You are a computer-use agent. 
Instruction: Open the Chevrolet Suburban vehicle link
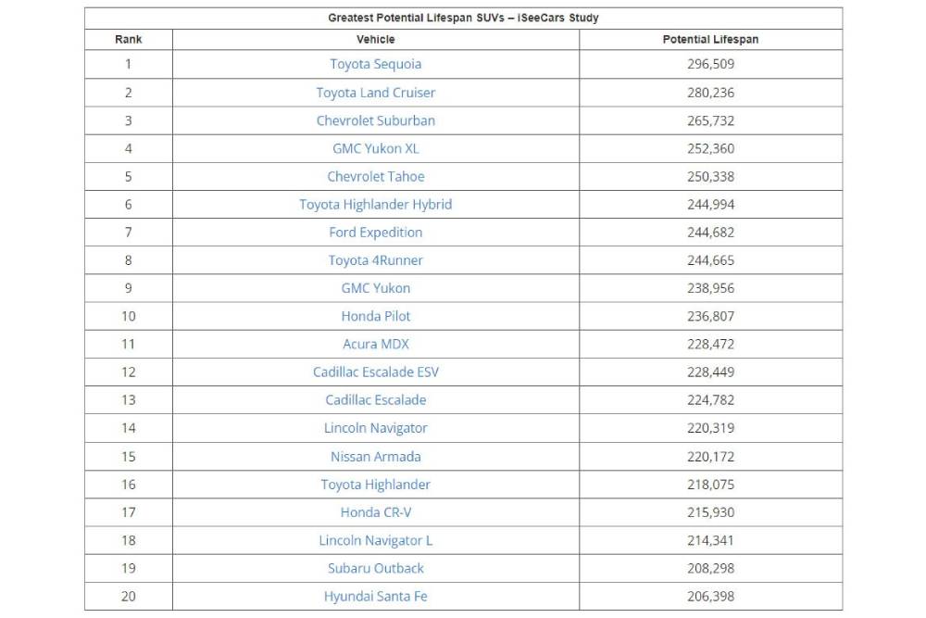click(x=375, y=120)
